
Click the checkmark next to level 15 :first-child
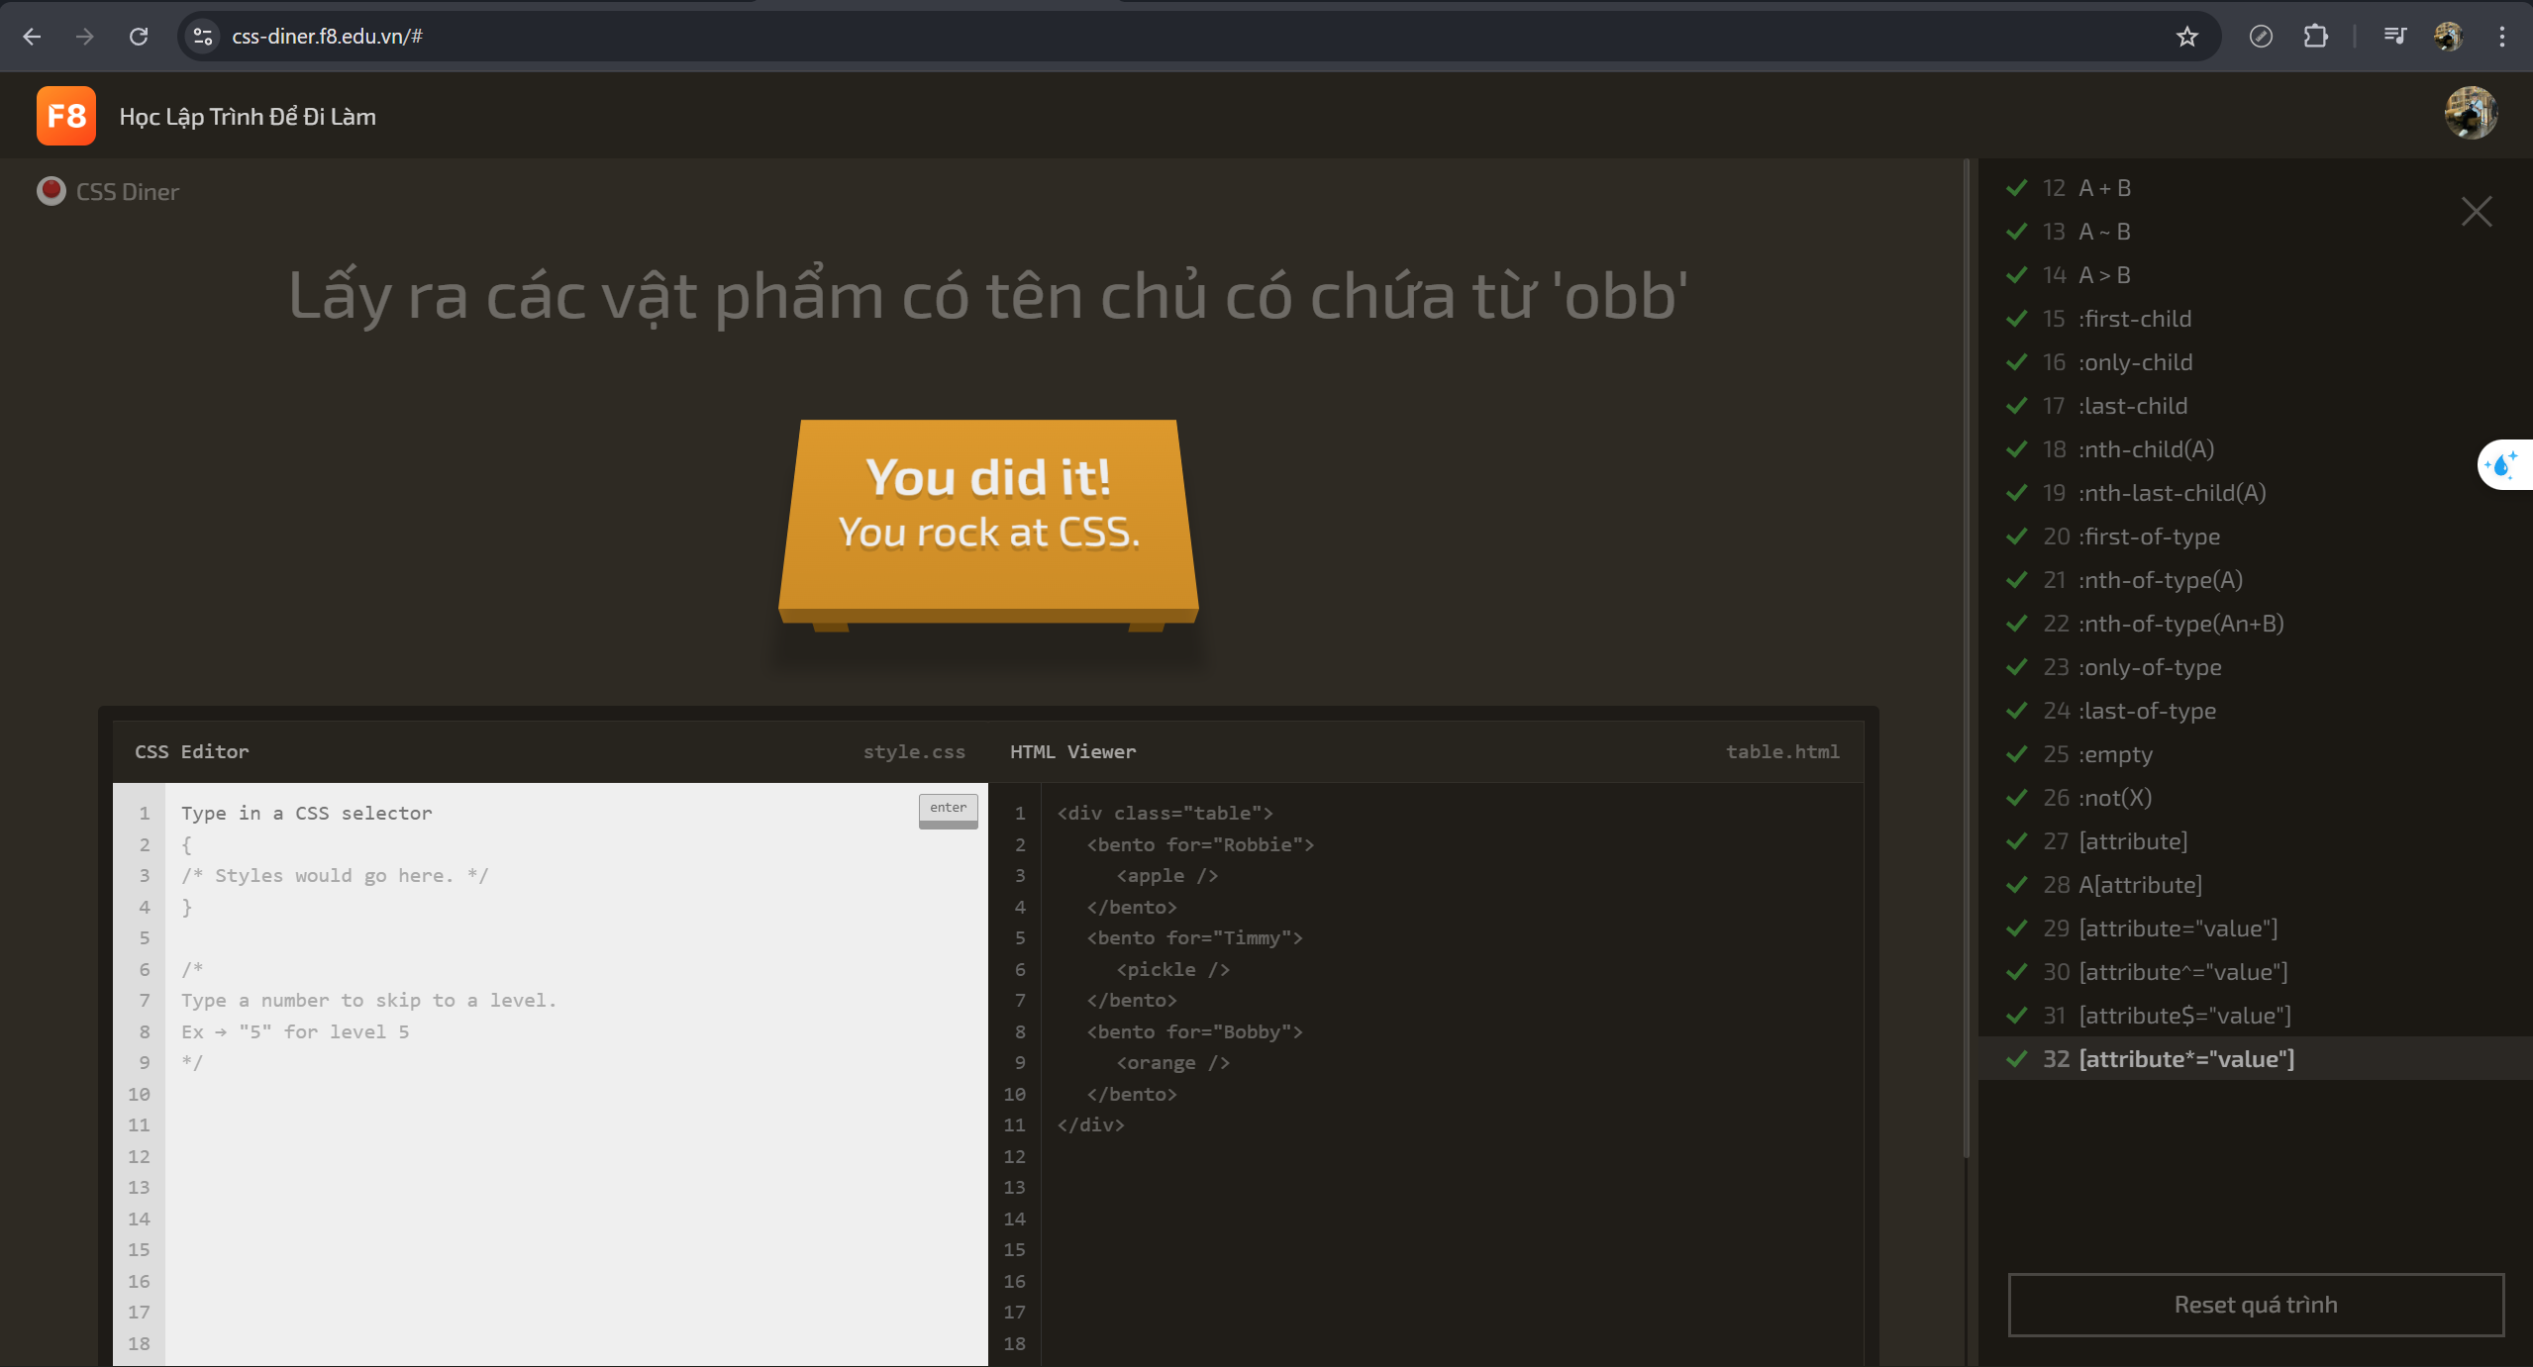pos(2018,318)
